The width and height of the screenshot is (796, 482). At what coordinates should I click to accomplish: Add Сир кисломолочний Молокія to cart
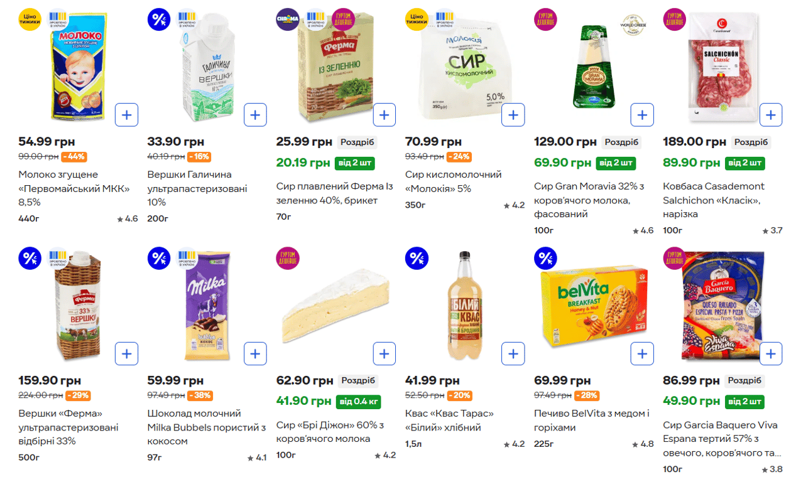click(x=513, y=115)
